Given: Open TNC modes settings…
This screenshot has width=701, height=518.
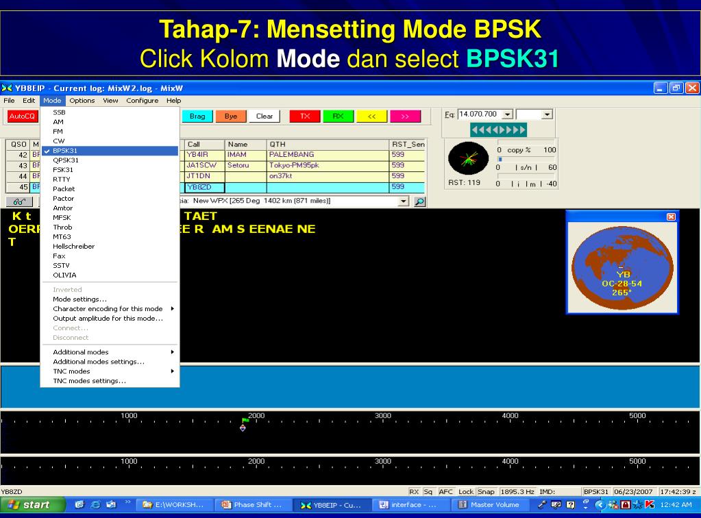Looking at the screenshot, I should point(110,381).
